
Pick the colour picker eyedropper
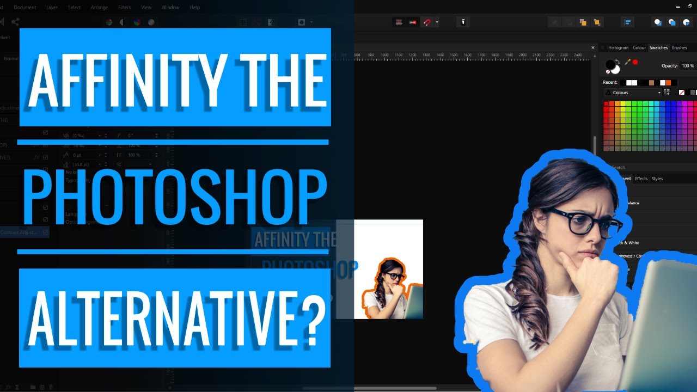[627, 63]
